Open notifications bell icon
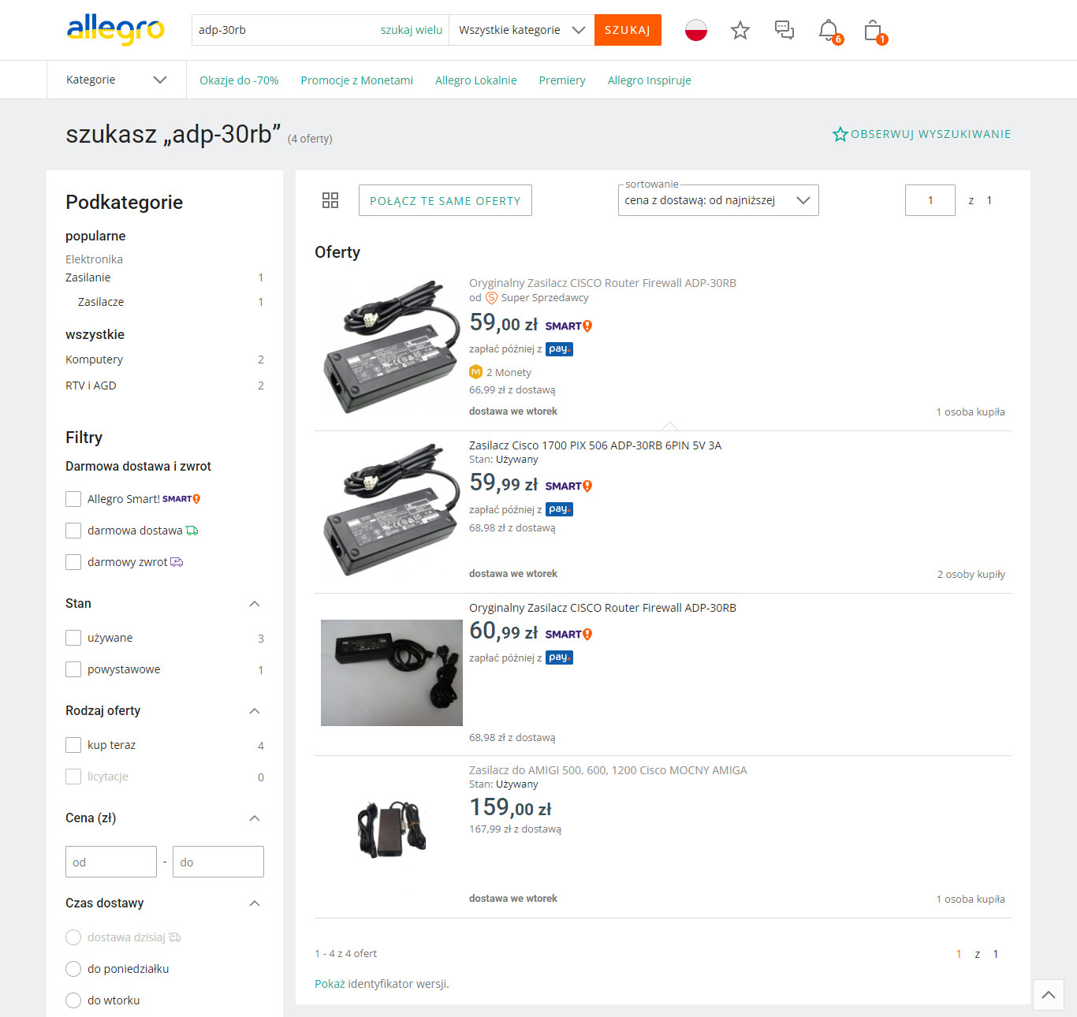This screenshot has width=1077, height=1017. coord(829,30)
